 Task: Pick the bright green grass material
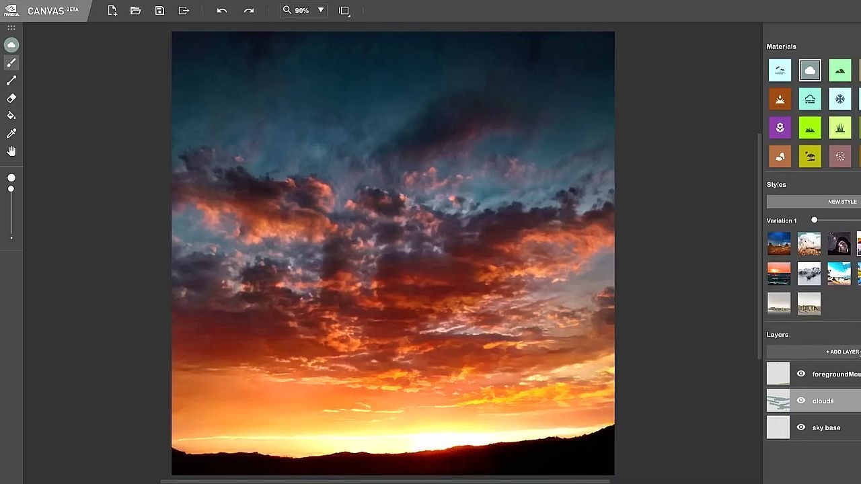(810, 128)
